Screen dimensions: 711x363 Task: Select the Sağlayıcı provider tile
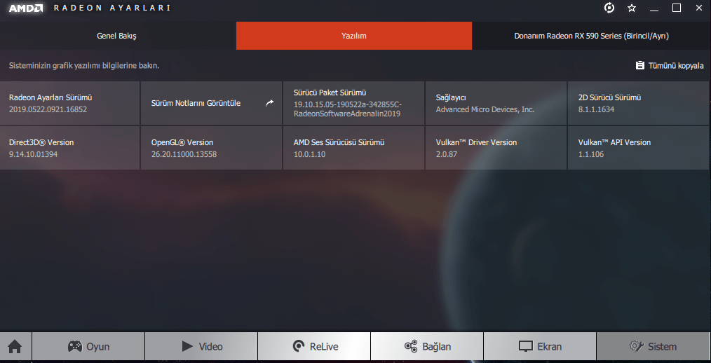496,103
